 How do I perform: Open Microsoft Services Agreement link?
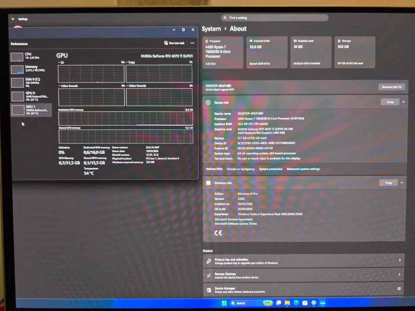(233, 219)
